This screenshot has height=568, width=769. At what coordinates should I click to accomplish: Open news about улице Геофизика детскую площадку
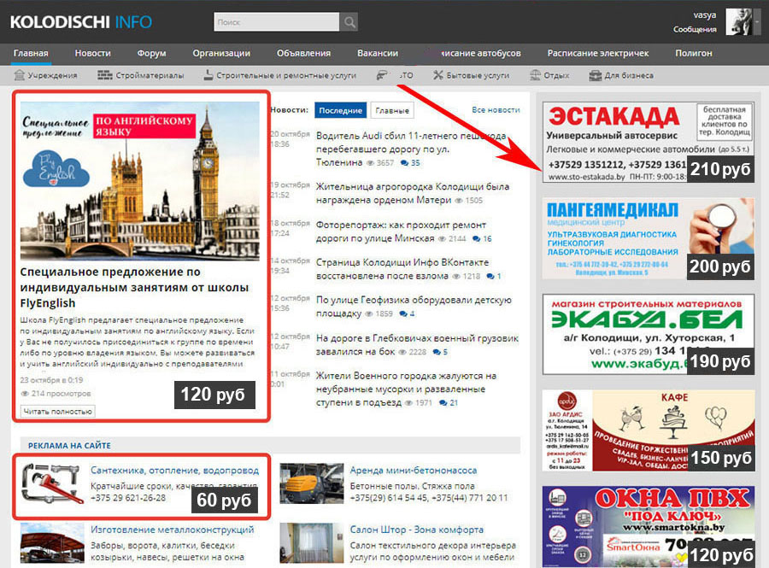tap(414, 307)
